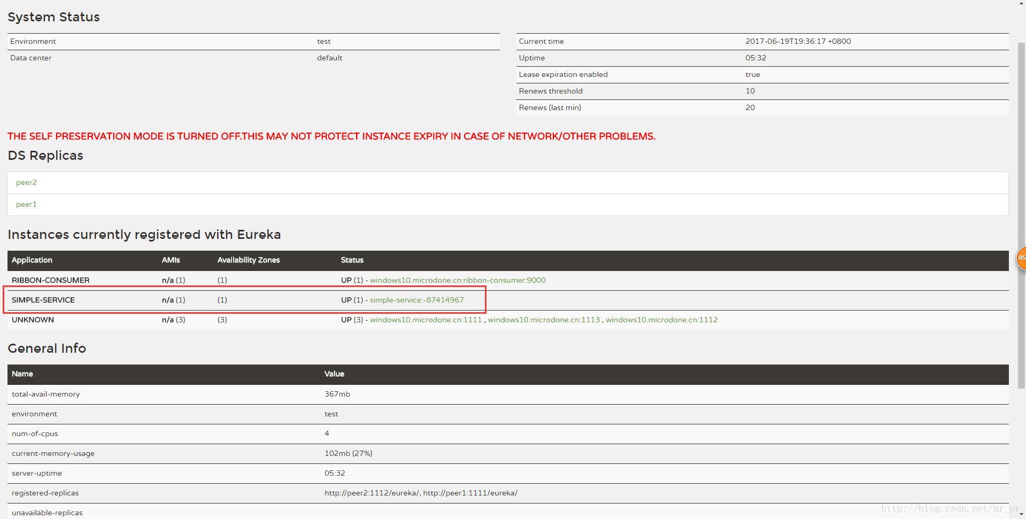Open simple-service:-87414967 instance link
1026x519 pixels.
(x=417, y=300)
